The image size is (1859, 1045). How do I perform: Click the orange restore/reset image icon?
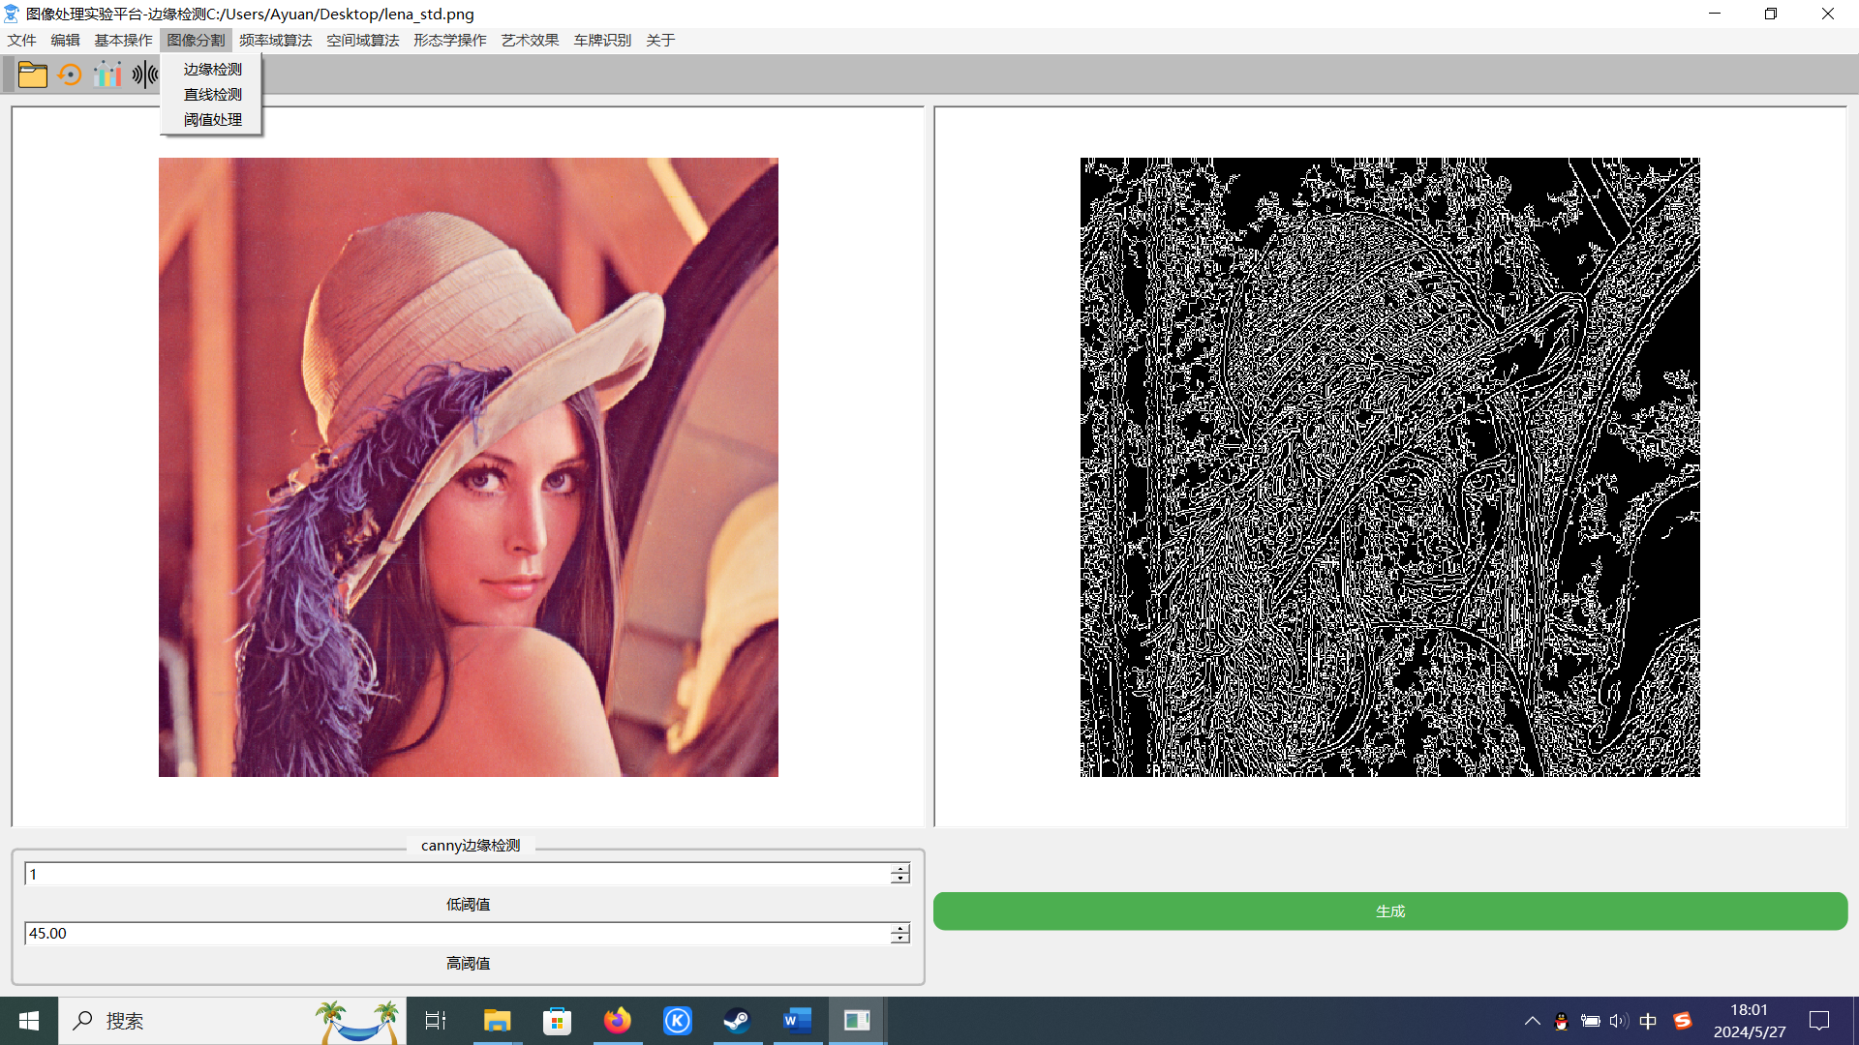point(70,75)
